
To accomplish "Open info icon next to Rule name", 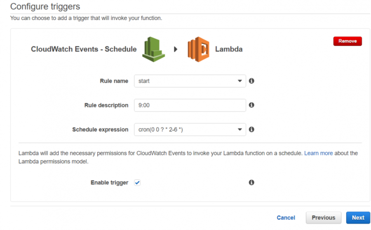I will point(251,81).
